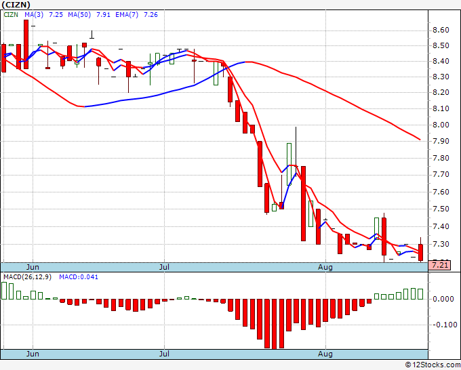Click the 7.40 price axis label
This screenshot has height=370, width=461.
441,226
